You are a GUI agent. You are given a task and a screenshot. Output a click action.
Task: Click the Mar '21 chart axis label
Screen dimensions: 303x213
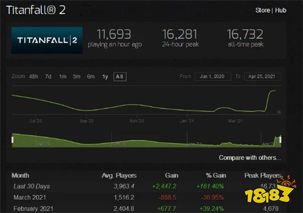[x=235, y=121]
